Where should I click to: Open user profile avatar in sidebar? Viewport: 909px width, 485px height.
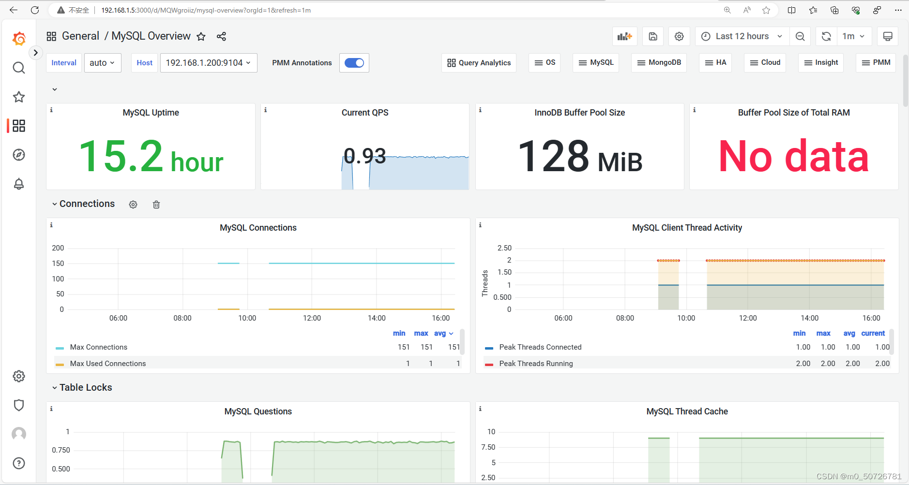pos(19,434)
